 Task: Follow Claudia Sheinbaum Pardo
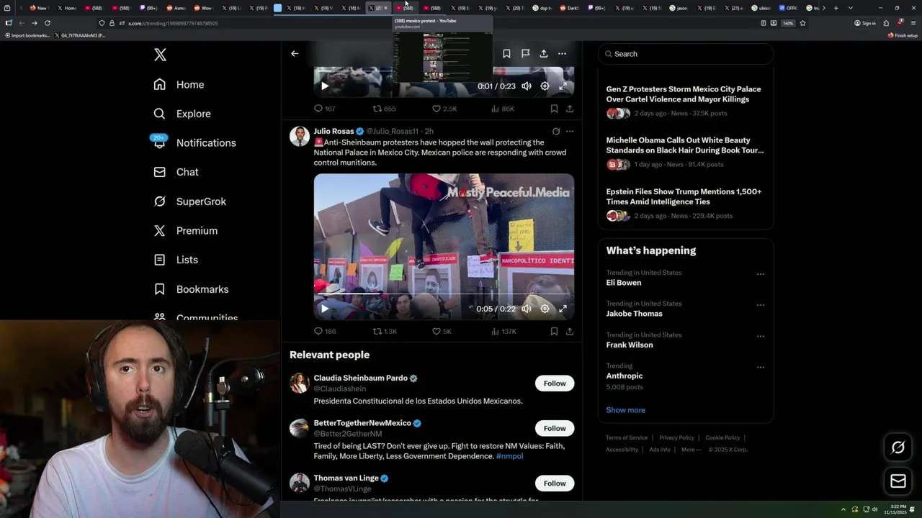pos(555,383)
